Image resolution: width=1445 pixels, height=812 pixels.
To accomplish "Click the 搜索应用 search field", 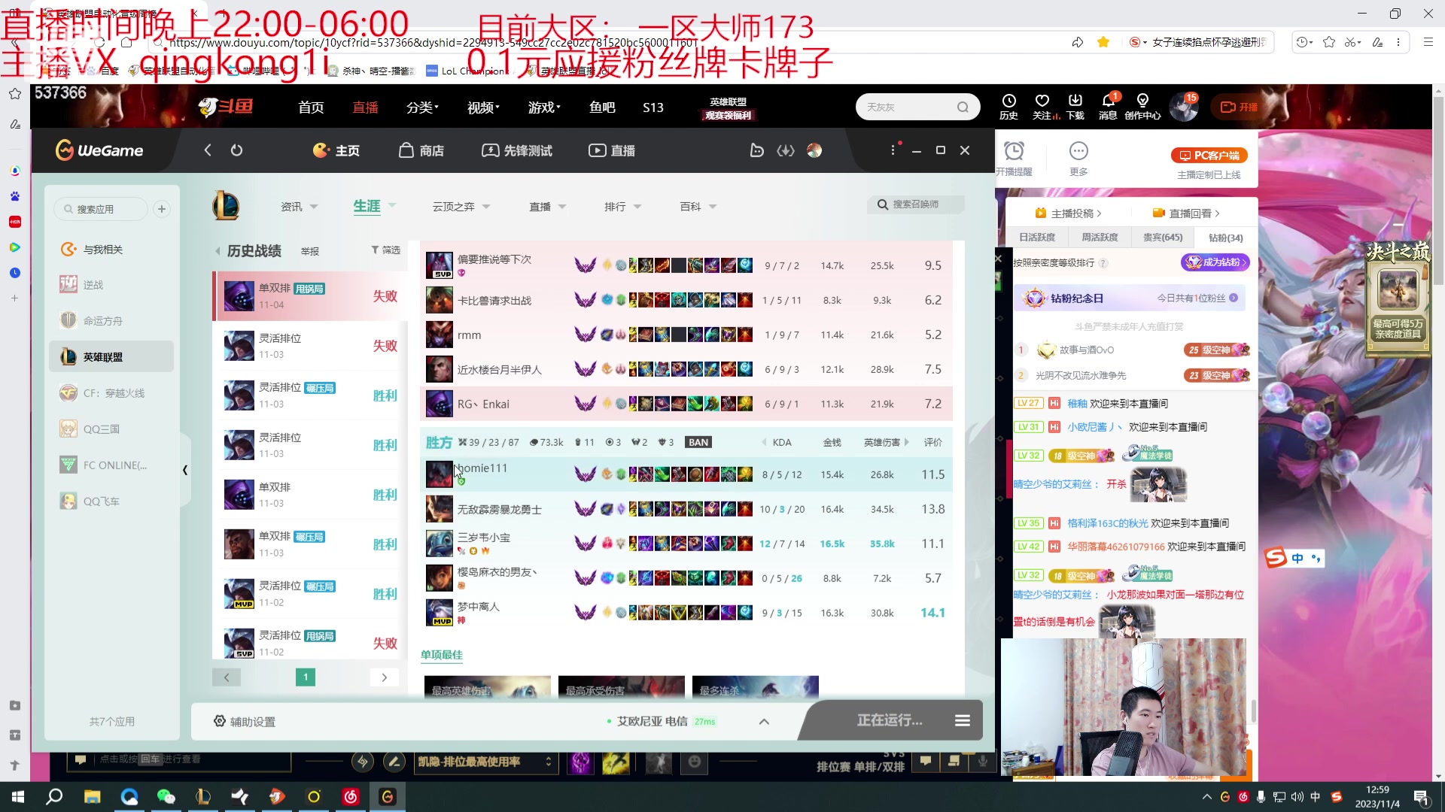I will tap(101, 209).
